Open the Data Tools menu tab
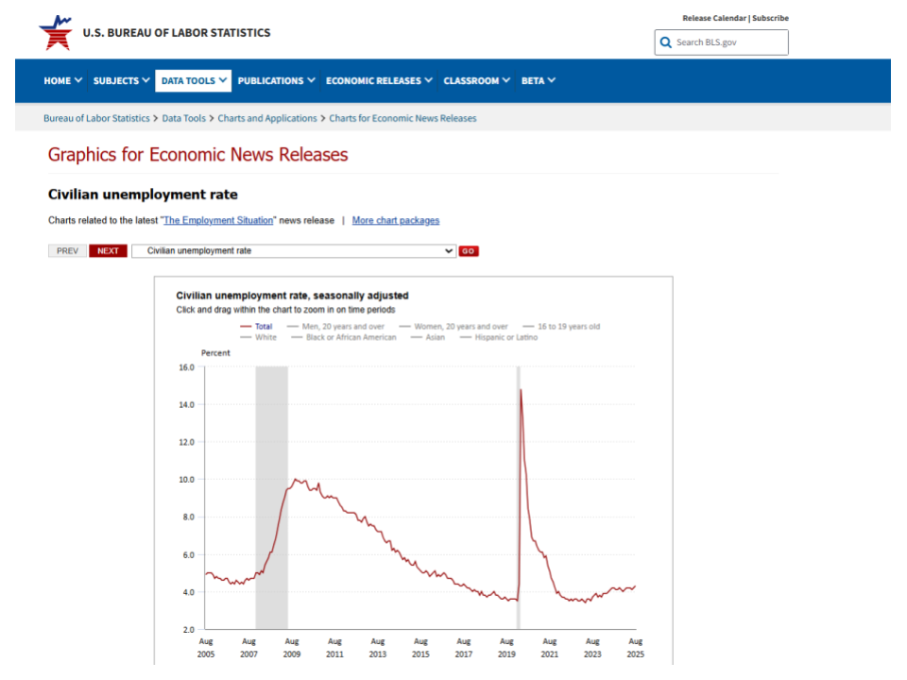907x680 pixels. (x=194, y=81)
